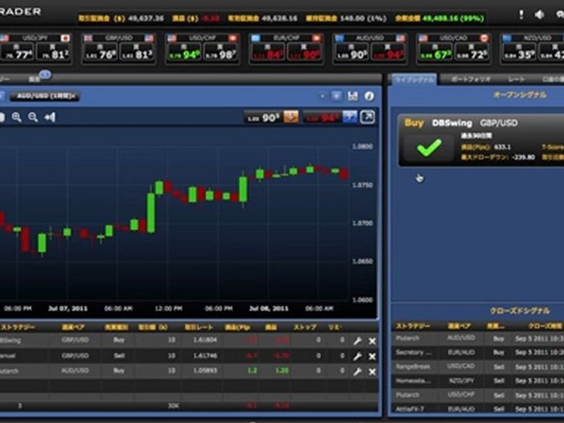
Task: Open the chart settings icon left of save
Action: 336,96
